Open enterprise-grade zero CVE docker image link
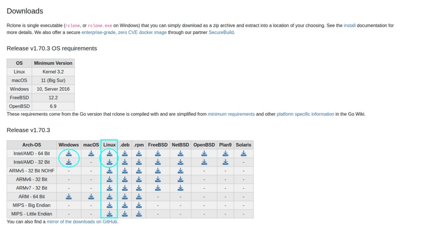This screenshot has width=433, height=227. [x=124, y=32]
